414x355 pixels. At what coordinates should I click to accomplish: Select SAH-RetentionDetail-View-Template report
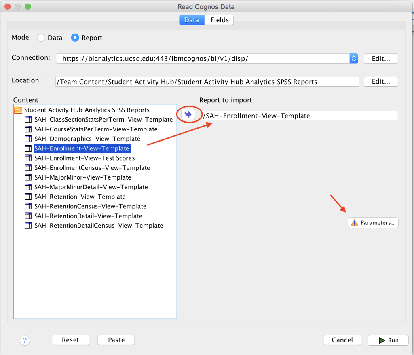[x=88, y=216]
